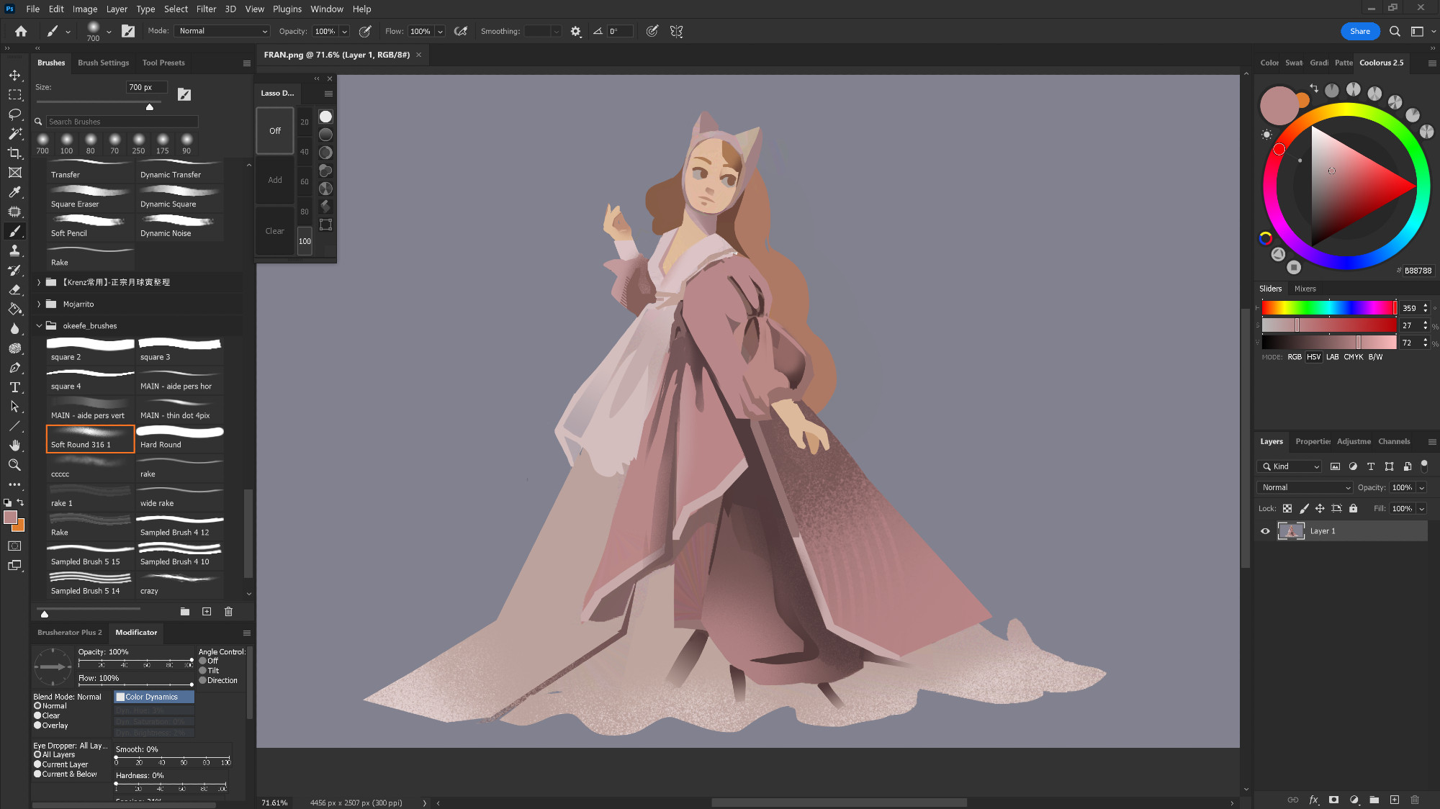1440x809 pixels.
Task: Expand the Mojarrito brush folder
Action: coord(39,304)
